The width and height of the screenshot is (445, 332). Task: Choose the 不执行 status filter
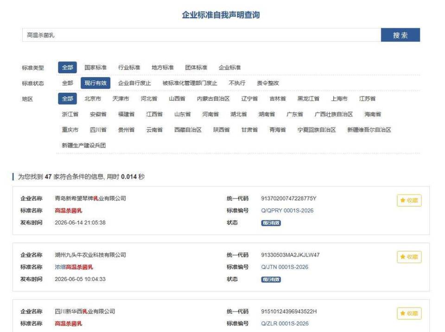[237, 83]
